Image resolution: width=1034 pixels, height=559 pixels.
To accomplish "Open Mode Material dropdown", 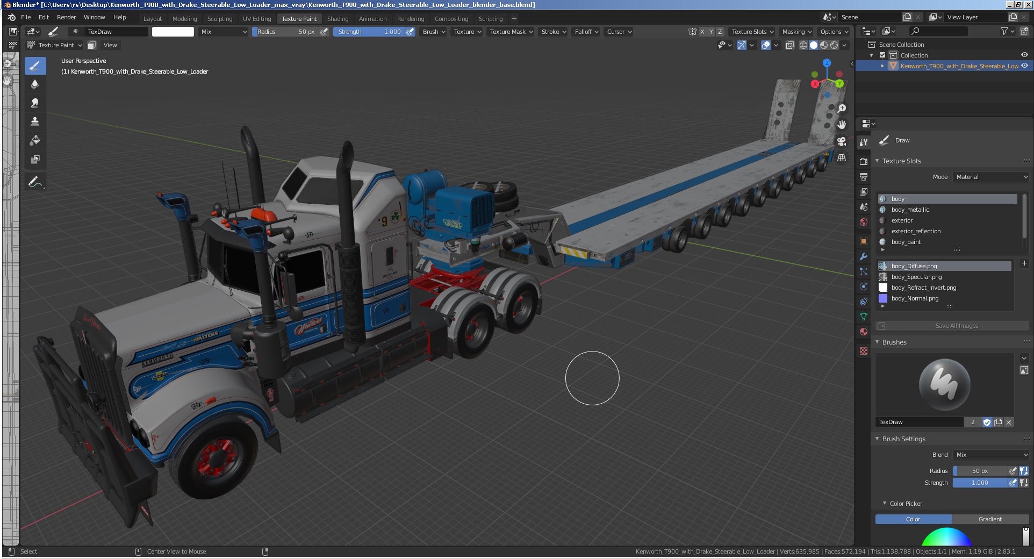I will (x=991, y=177).
